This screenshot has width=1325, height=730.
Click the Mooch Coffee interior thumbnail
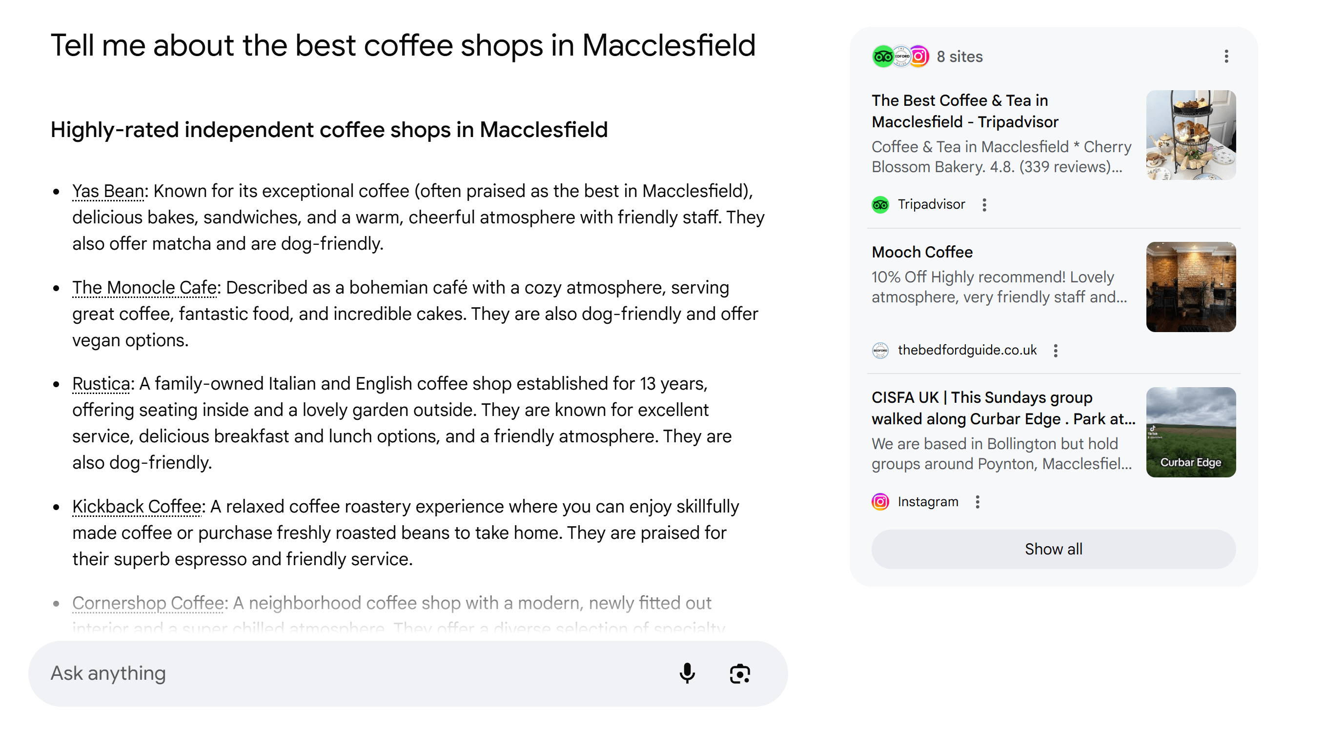coord(1191,288)
